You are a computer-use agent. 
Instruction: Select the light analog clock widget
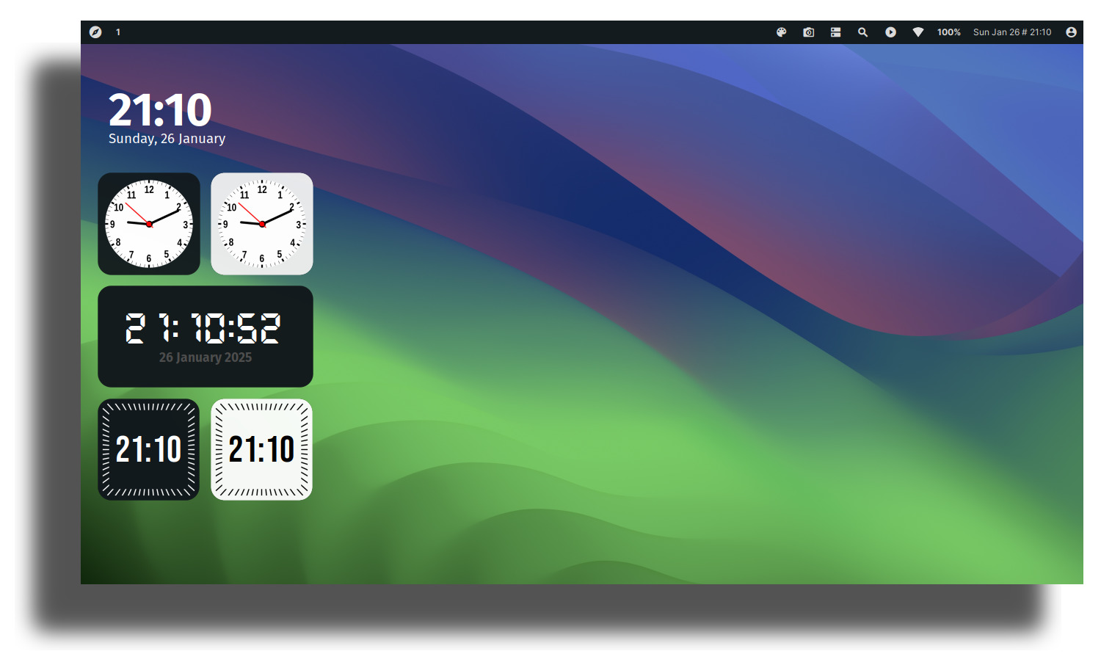(x=262, y=224)
